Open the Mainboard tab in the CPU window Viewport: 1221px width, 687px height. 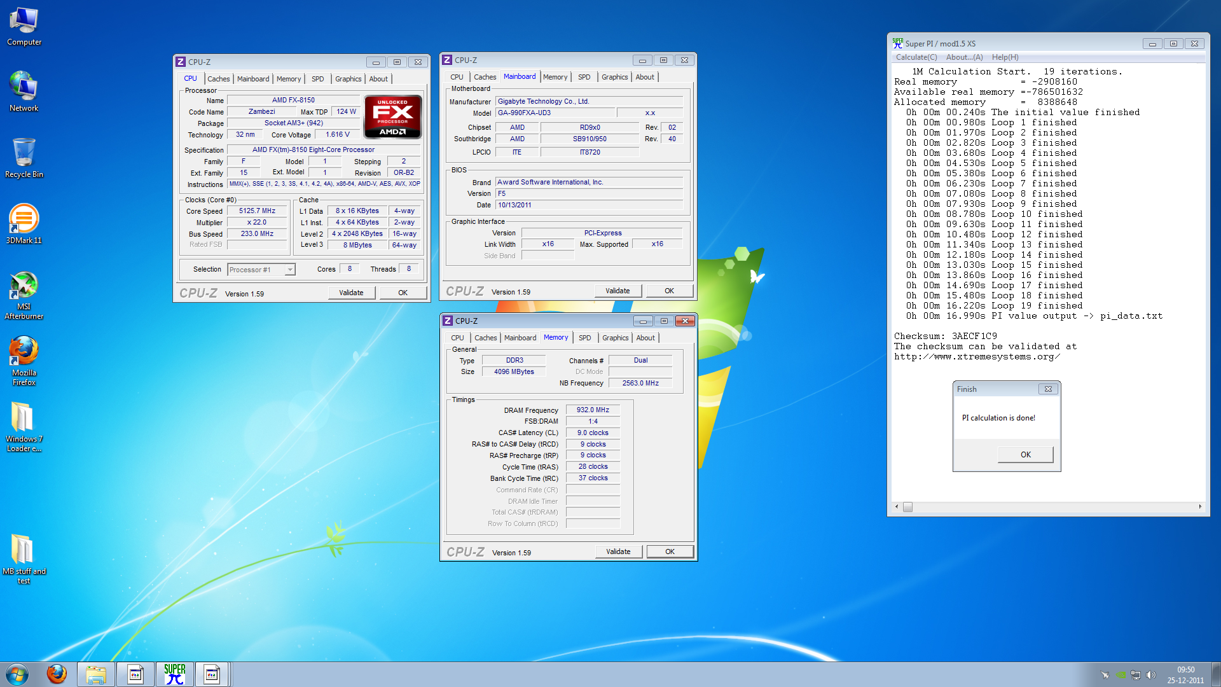pyautogui.click(x=253, y=79)
